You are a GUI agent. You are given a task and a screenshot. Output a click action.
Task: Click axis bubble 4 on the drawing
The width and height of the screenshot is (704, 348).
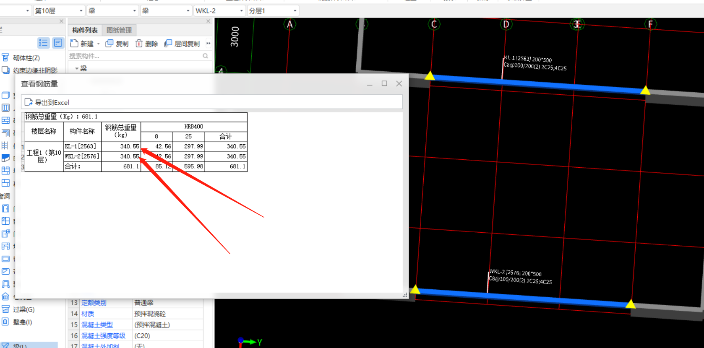pyautogui.click(x=221, y=70)
